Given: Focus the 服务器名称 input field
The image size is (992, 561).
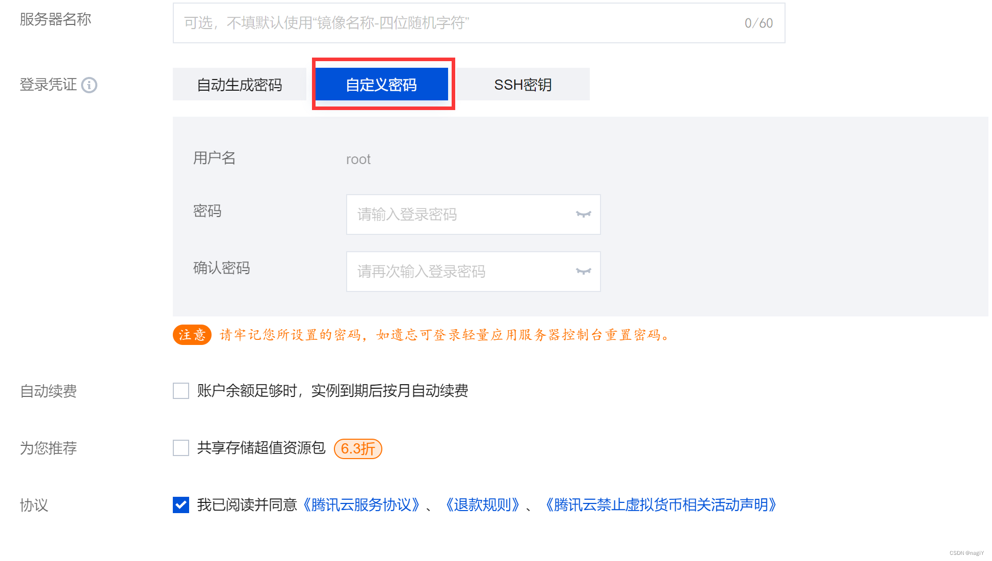Looking at the screenshot, I should [479, 23].
